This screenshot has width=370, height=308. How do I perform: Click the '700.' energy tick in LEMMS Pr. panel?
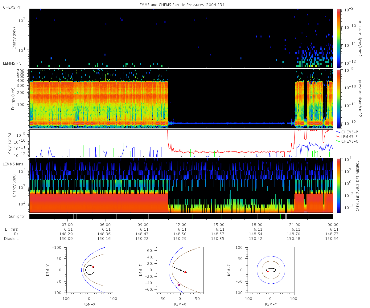click(21, 71)
